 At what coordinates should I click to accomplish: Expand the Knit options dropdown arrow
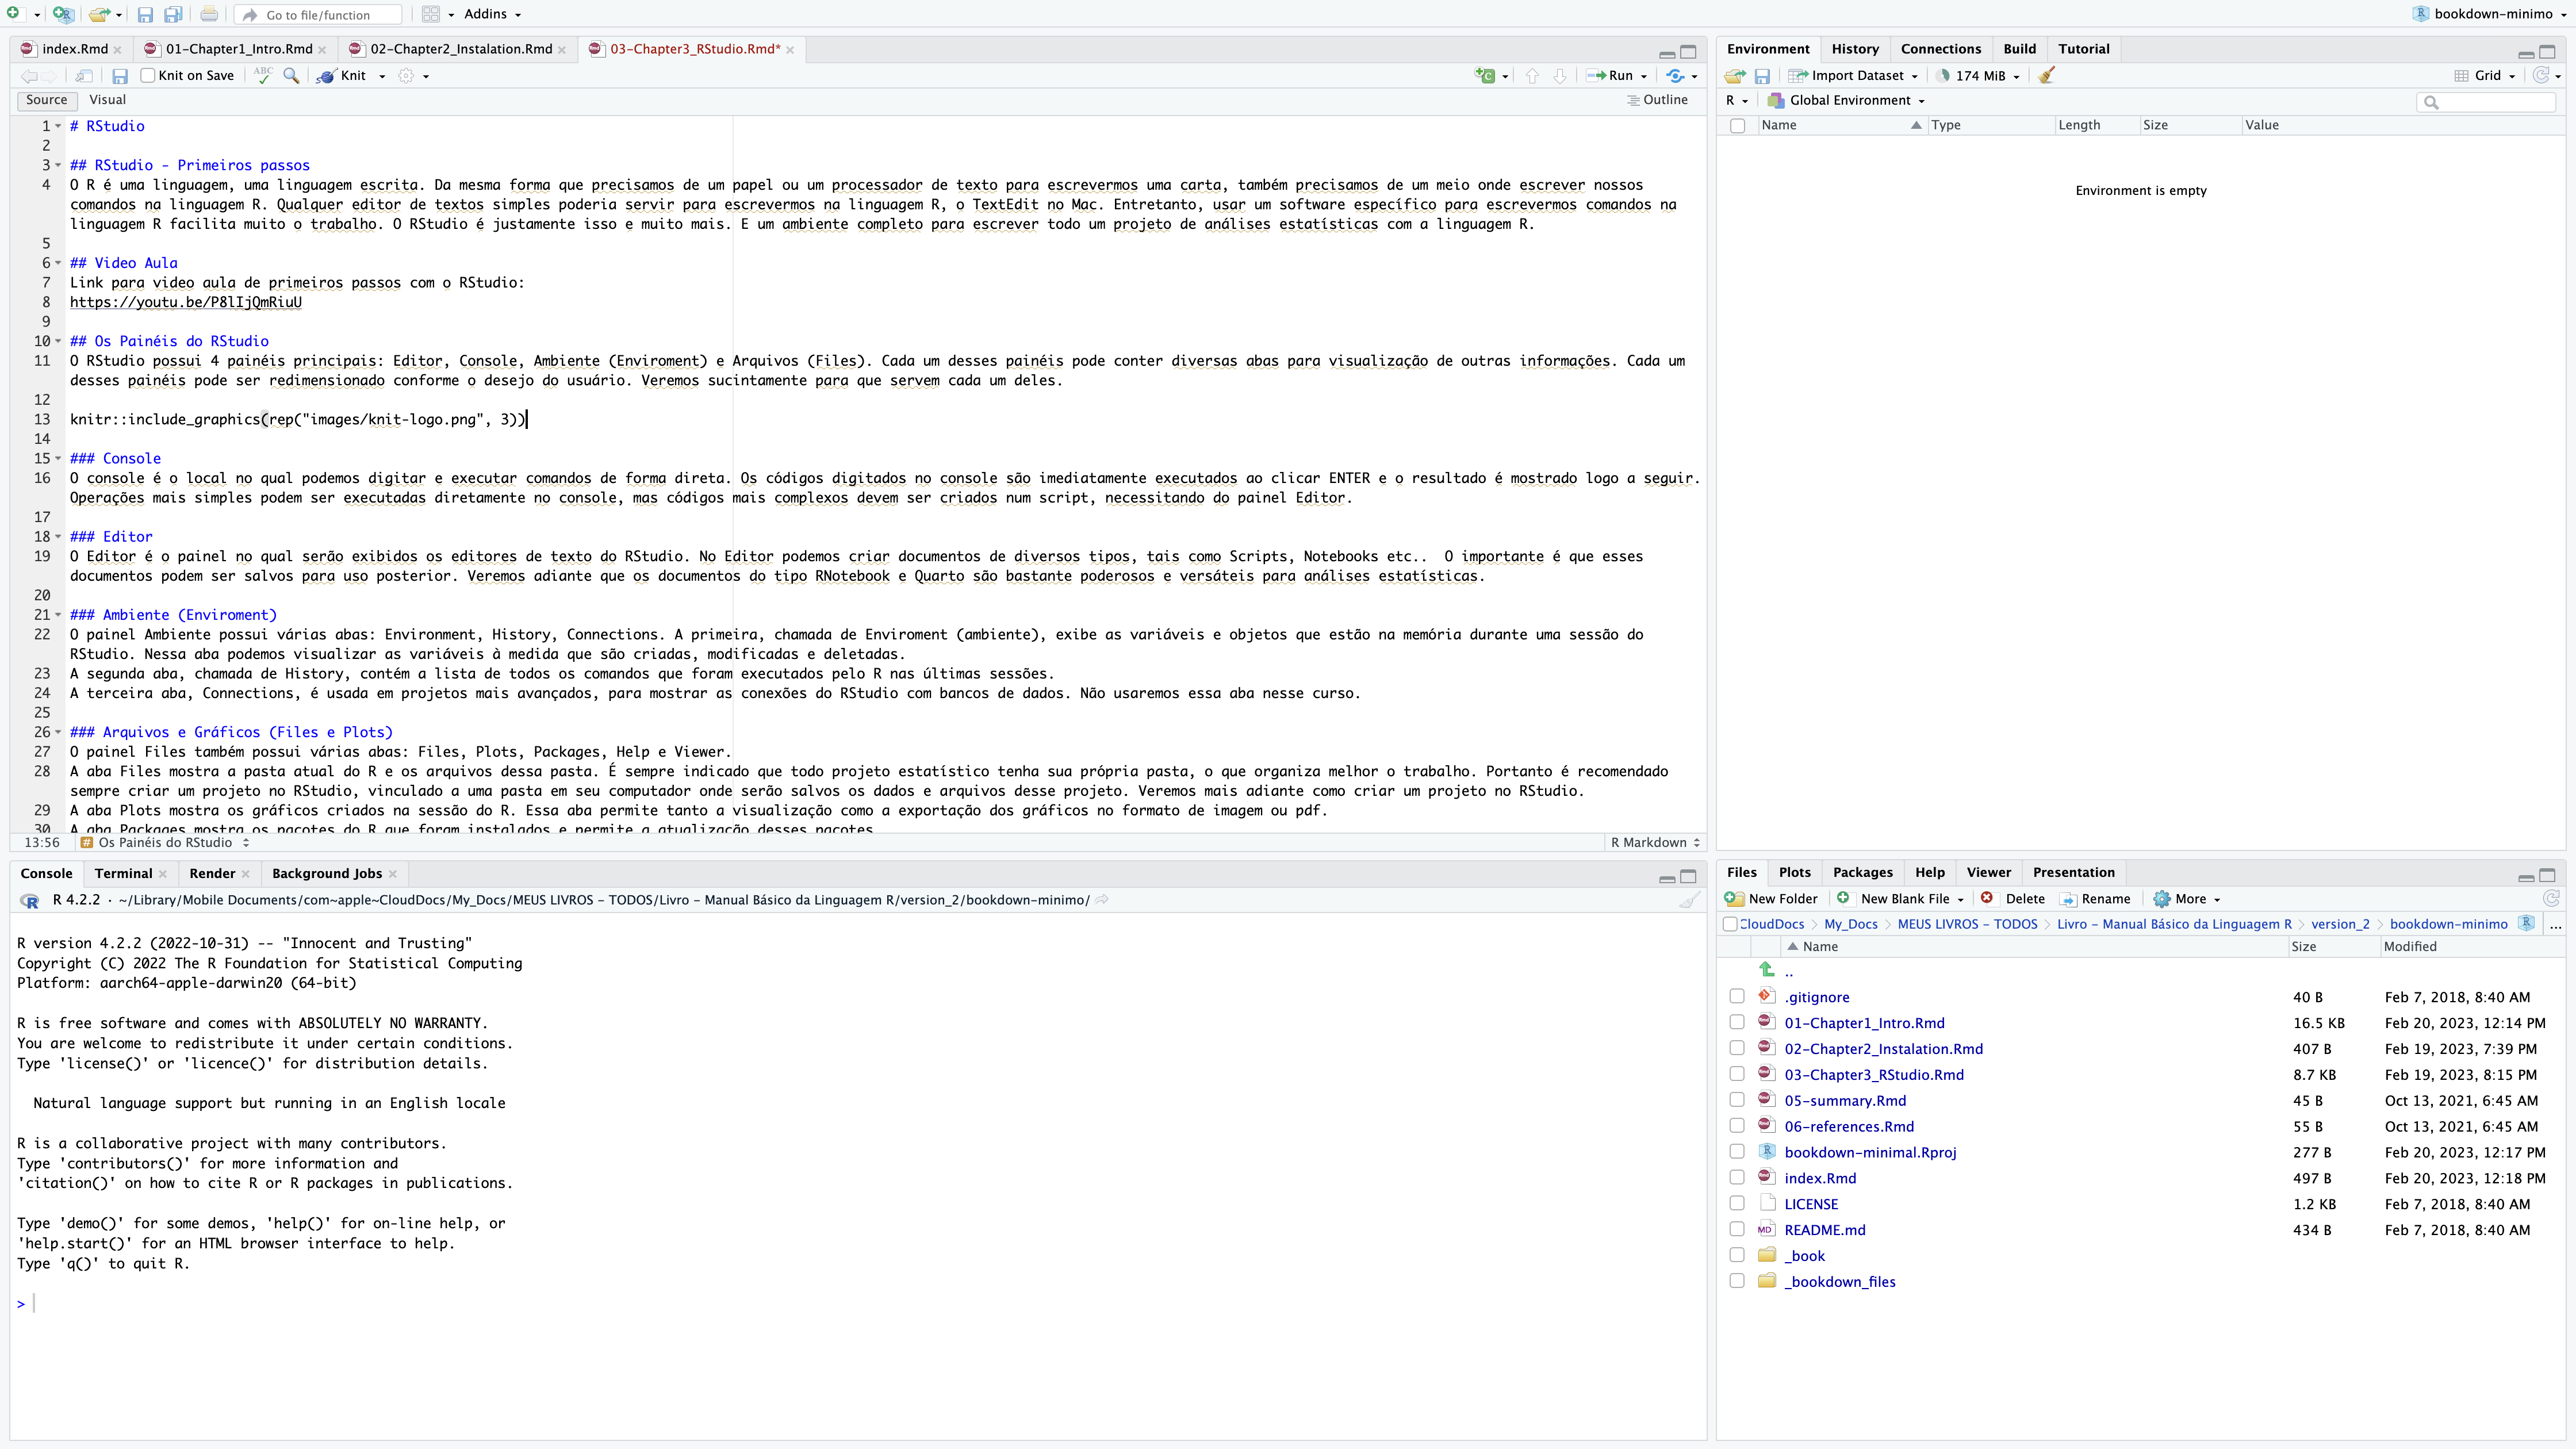tap(382, 76)
